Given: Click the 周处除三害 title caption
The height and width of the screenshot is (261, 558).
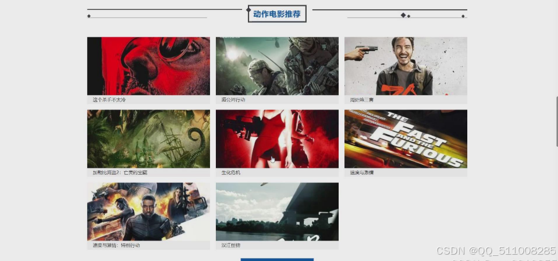Looking at the screenshot, I should click(362, 100).
